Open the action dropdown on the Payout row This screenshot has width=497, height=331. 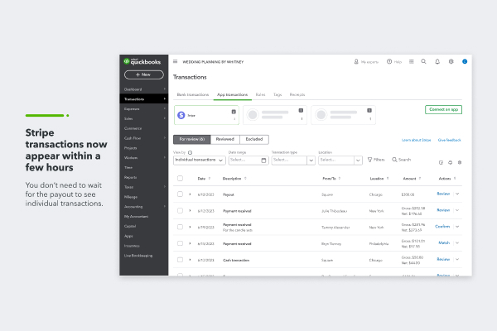coord(457,194)
